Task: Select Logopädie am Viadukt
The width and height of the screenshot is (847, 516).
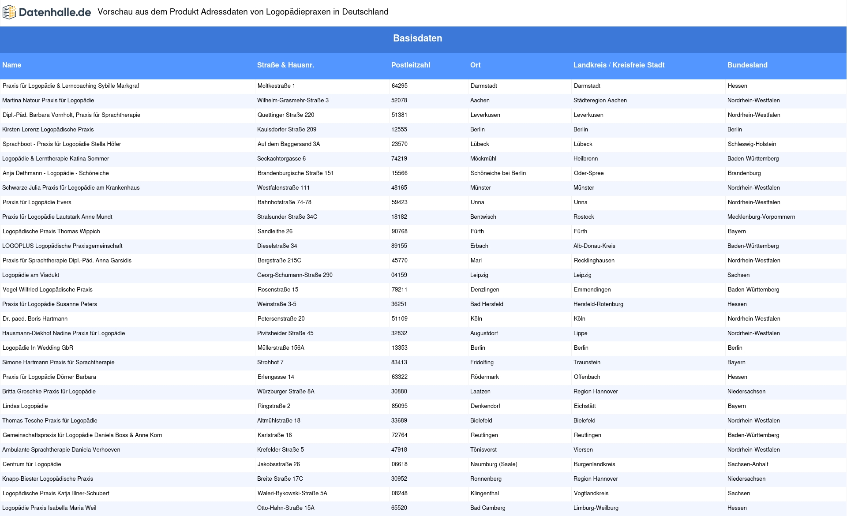Action: pyautogui.click(x=30, y=275)
